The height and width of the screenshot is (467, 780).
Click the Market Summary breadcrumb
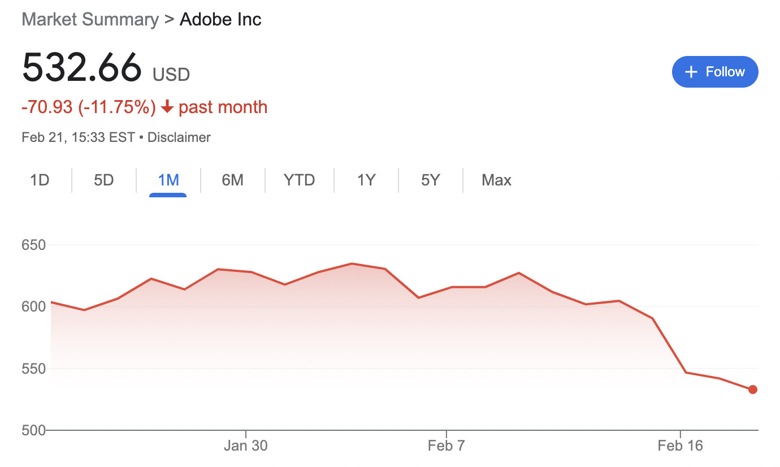coord(90,20)
